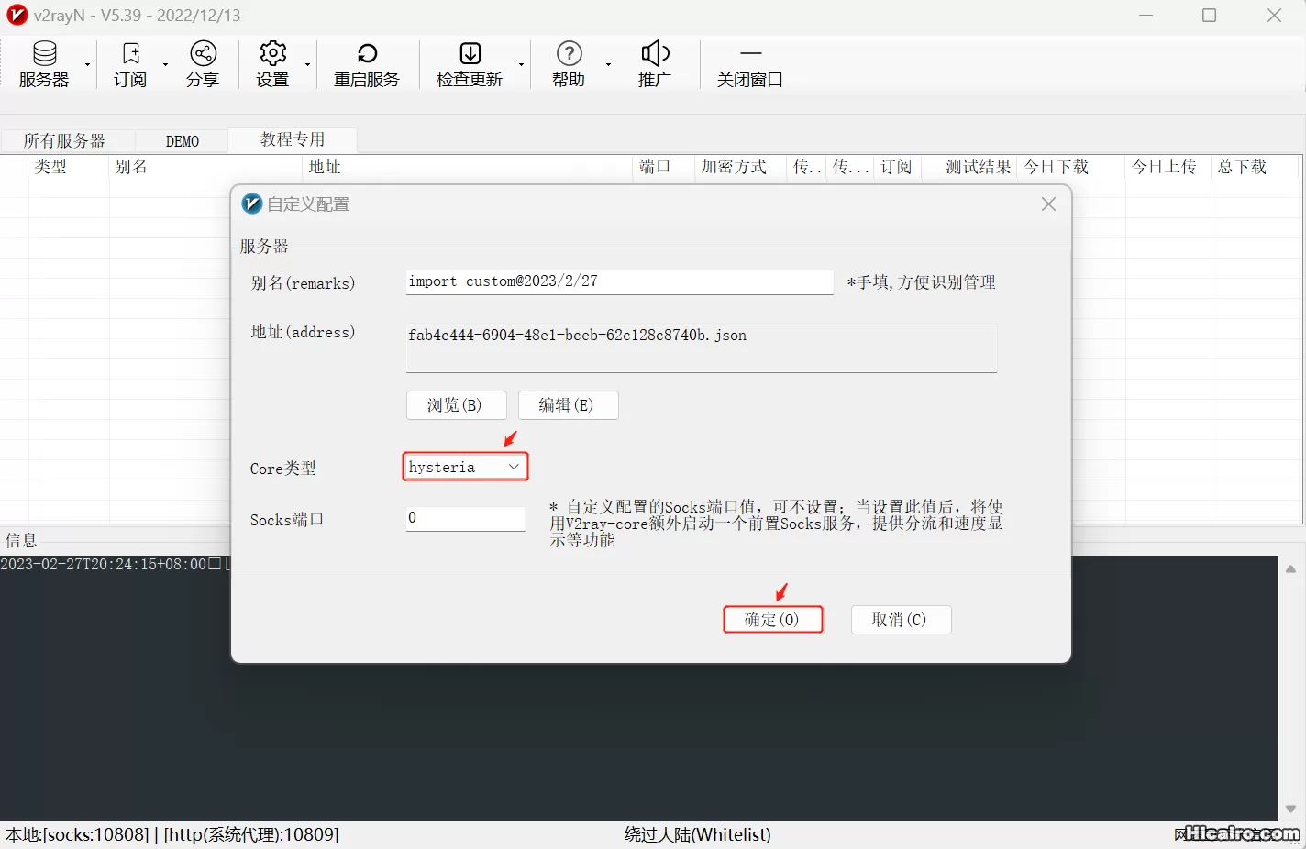1306x849 pixels.
Task: Click the Socks端口 input field
Action: click(466, 518)
